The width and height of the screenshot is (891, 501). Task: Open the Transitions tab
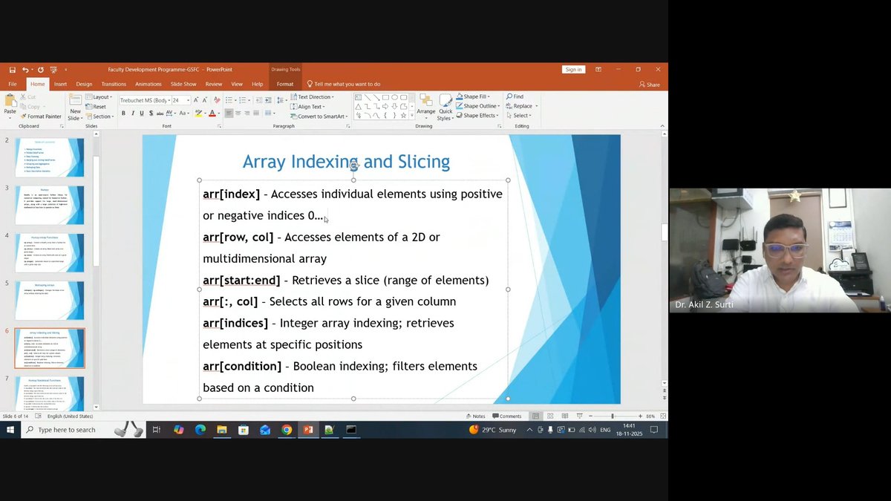coord(114,84)
